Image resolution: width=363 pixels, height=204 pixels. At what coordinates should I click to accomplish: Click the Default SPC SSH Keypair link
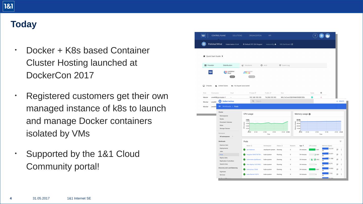coord(253,44)
